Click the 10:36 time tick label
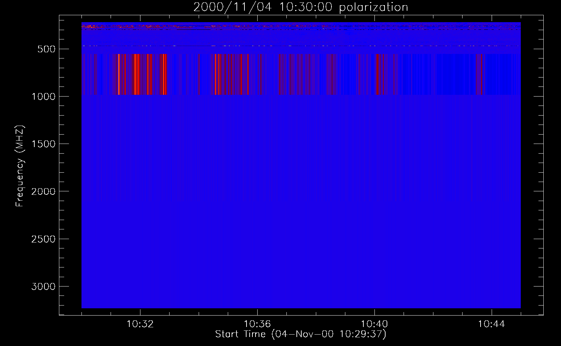This screenshot has height=346, width=561. tap(257, 324)
